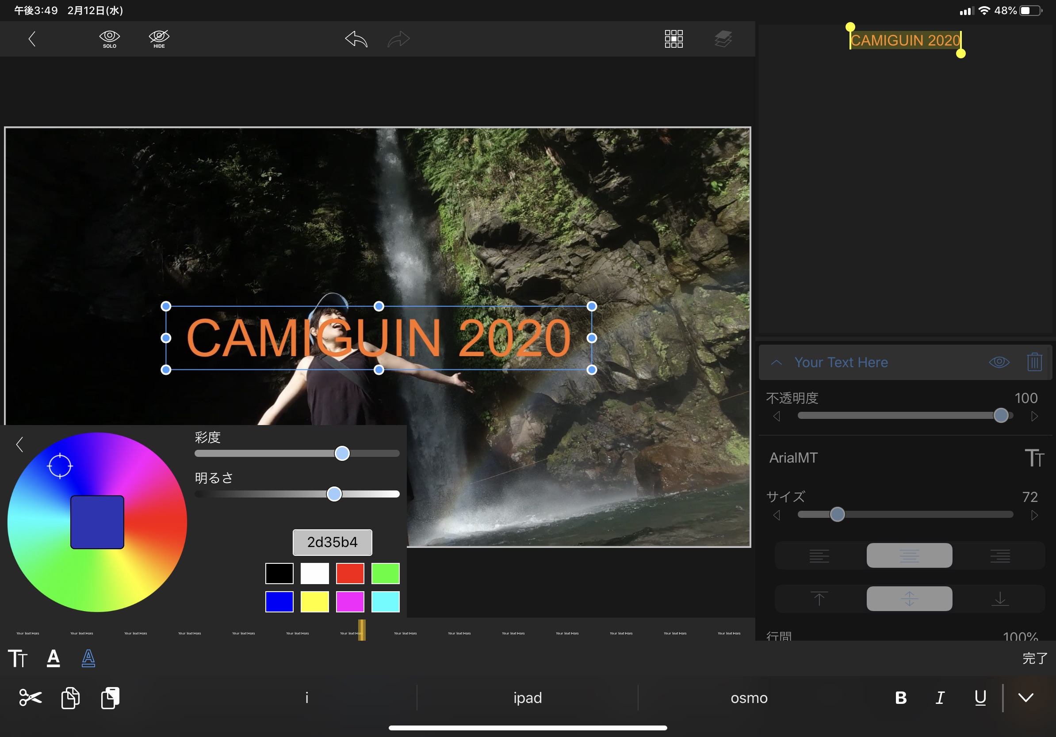Screen dimensions: 1056x737
Task: Dismiss keyboard with down chevron
Action: click(1025, 698)
